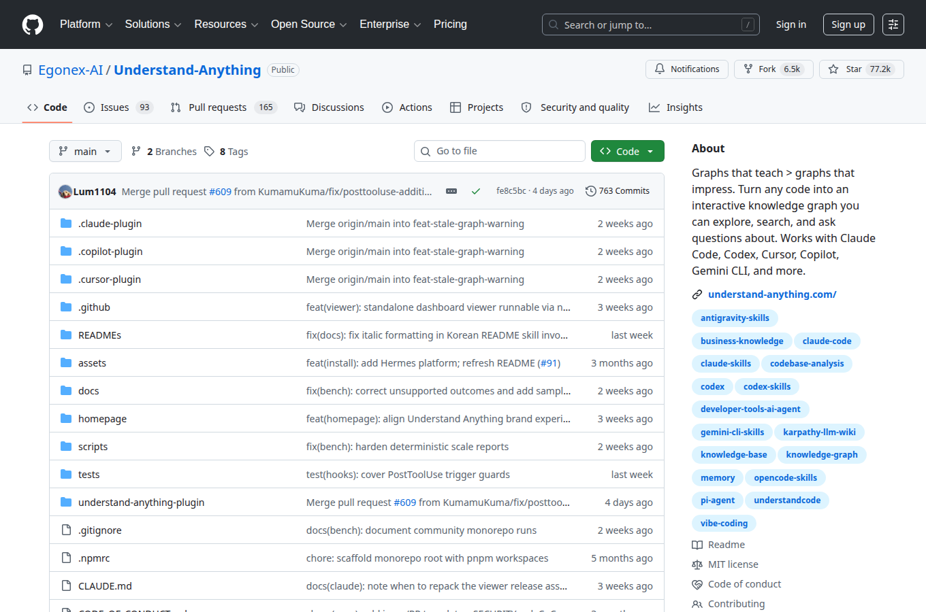Open commit message 'test(hooks): cover PostToolUse trigger guards'
The height and width of the screenshot is (612, 926).
tap(408, 474)
